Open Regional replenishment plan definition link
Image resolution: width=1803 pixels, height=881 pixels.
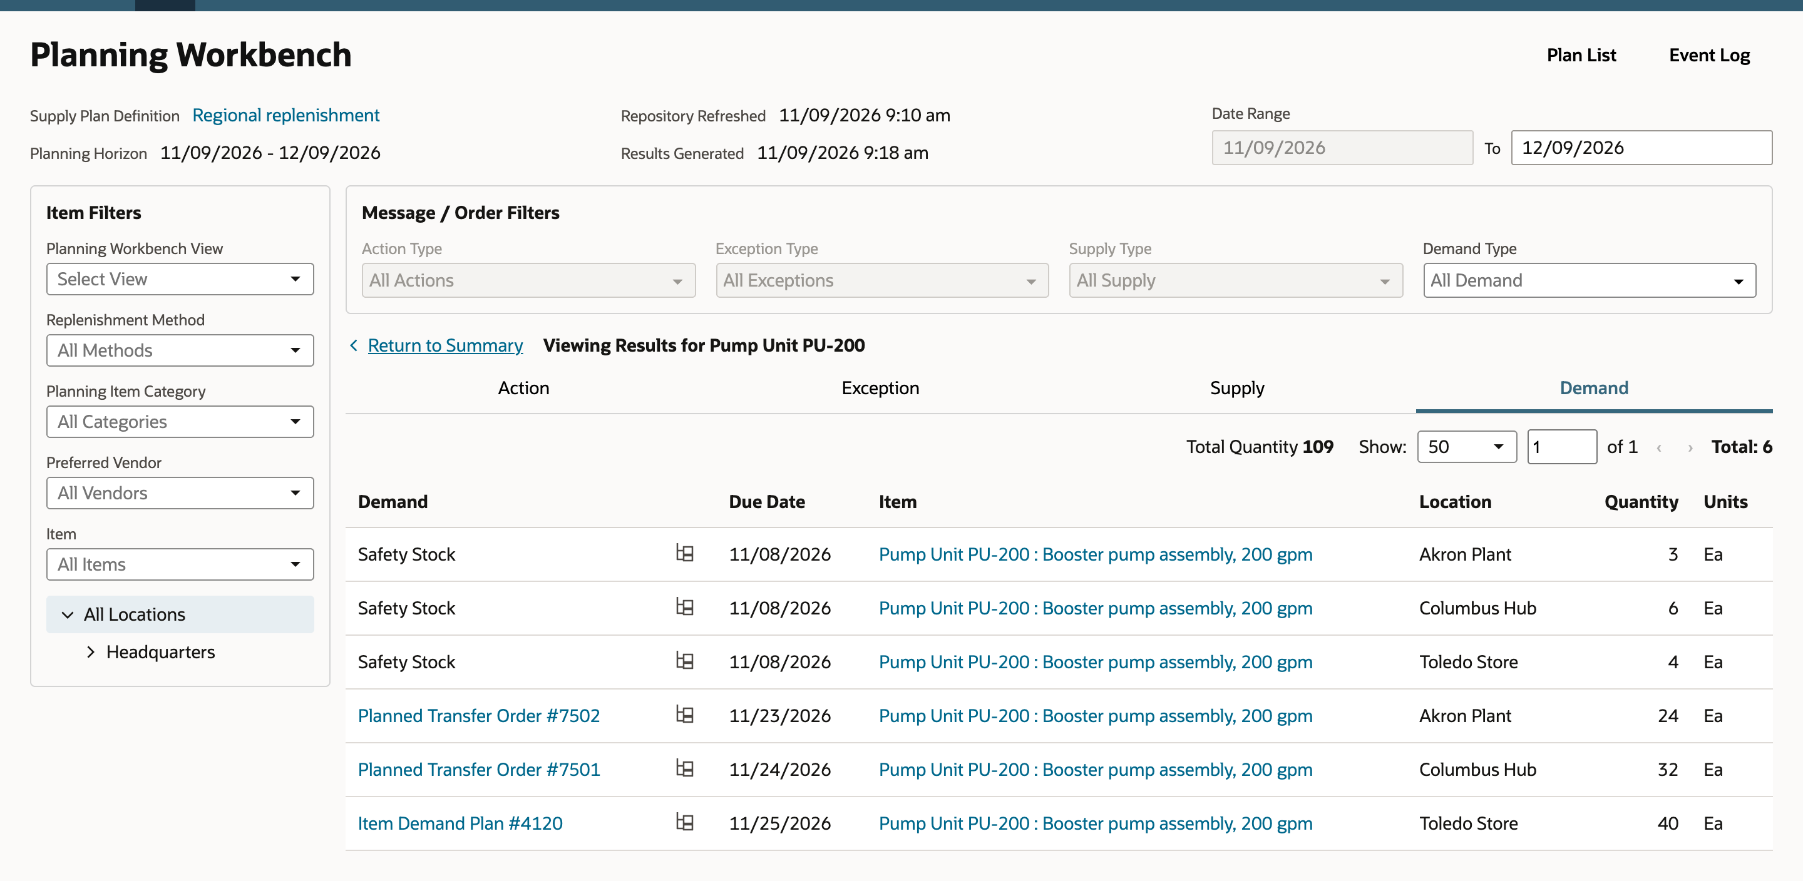(x=285, y=116)
